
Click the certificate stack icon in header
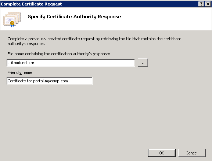12,19
